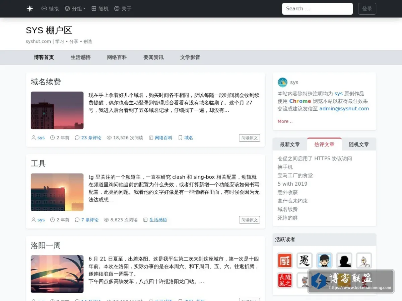The height and width of the screenshot is (301, 402).
Task: Click the comment bubble before 7 条评论
Action: 77,220
